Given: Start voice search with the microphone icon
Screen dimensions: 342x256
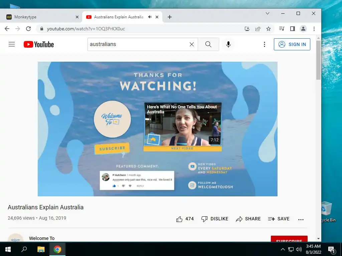Looking at the screenshot, I should (228, 44).
